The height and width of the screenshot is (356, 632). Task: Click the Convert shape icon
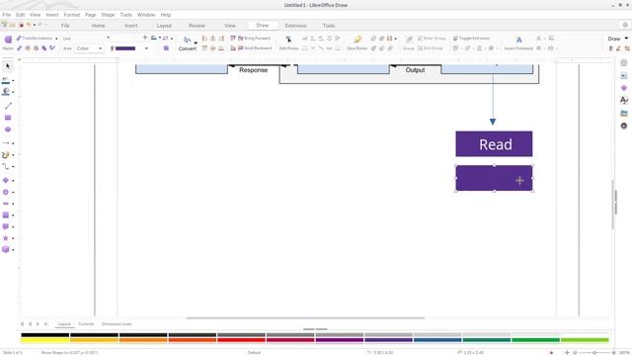[187, 40]
